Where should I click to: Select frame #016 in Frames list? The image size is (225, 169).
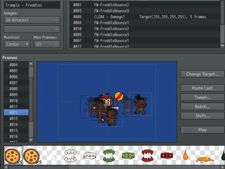click(16, 136)
